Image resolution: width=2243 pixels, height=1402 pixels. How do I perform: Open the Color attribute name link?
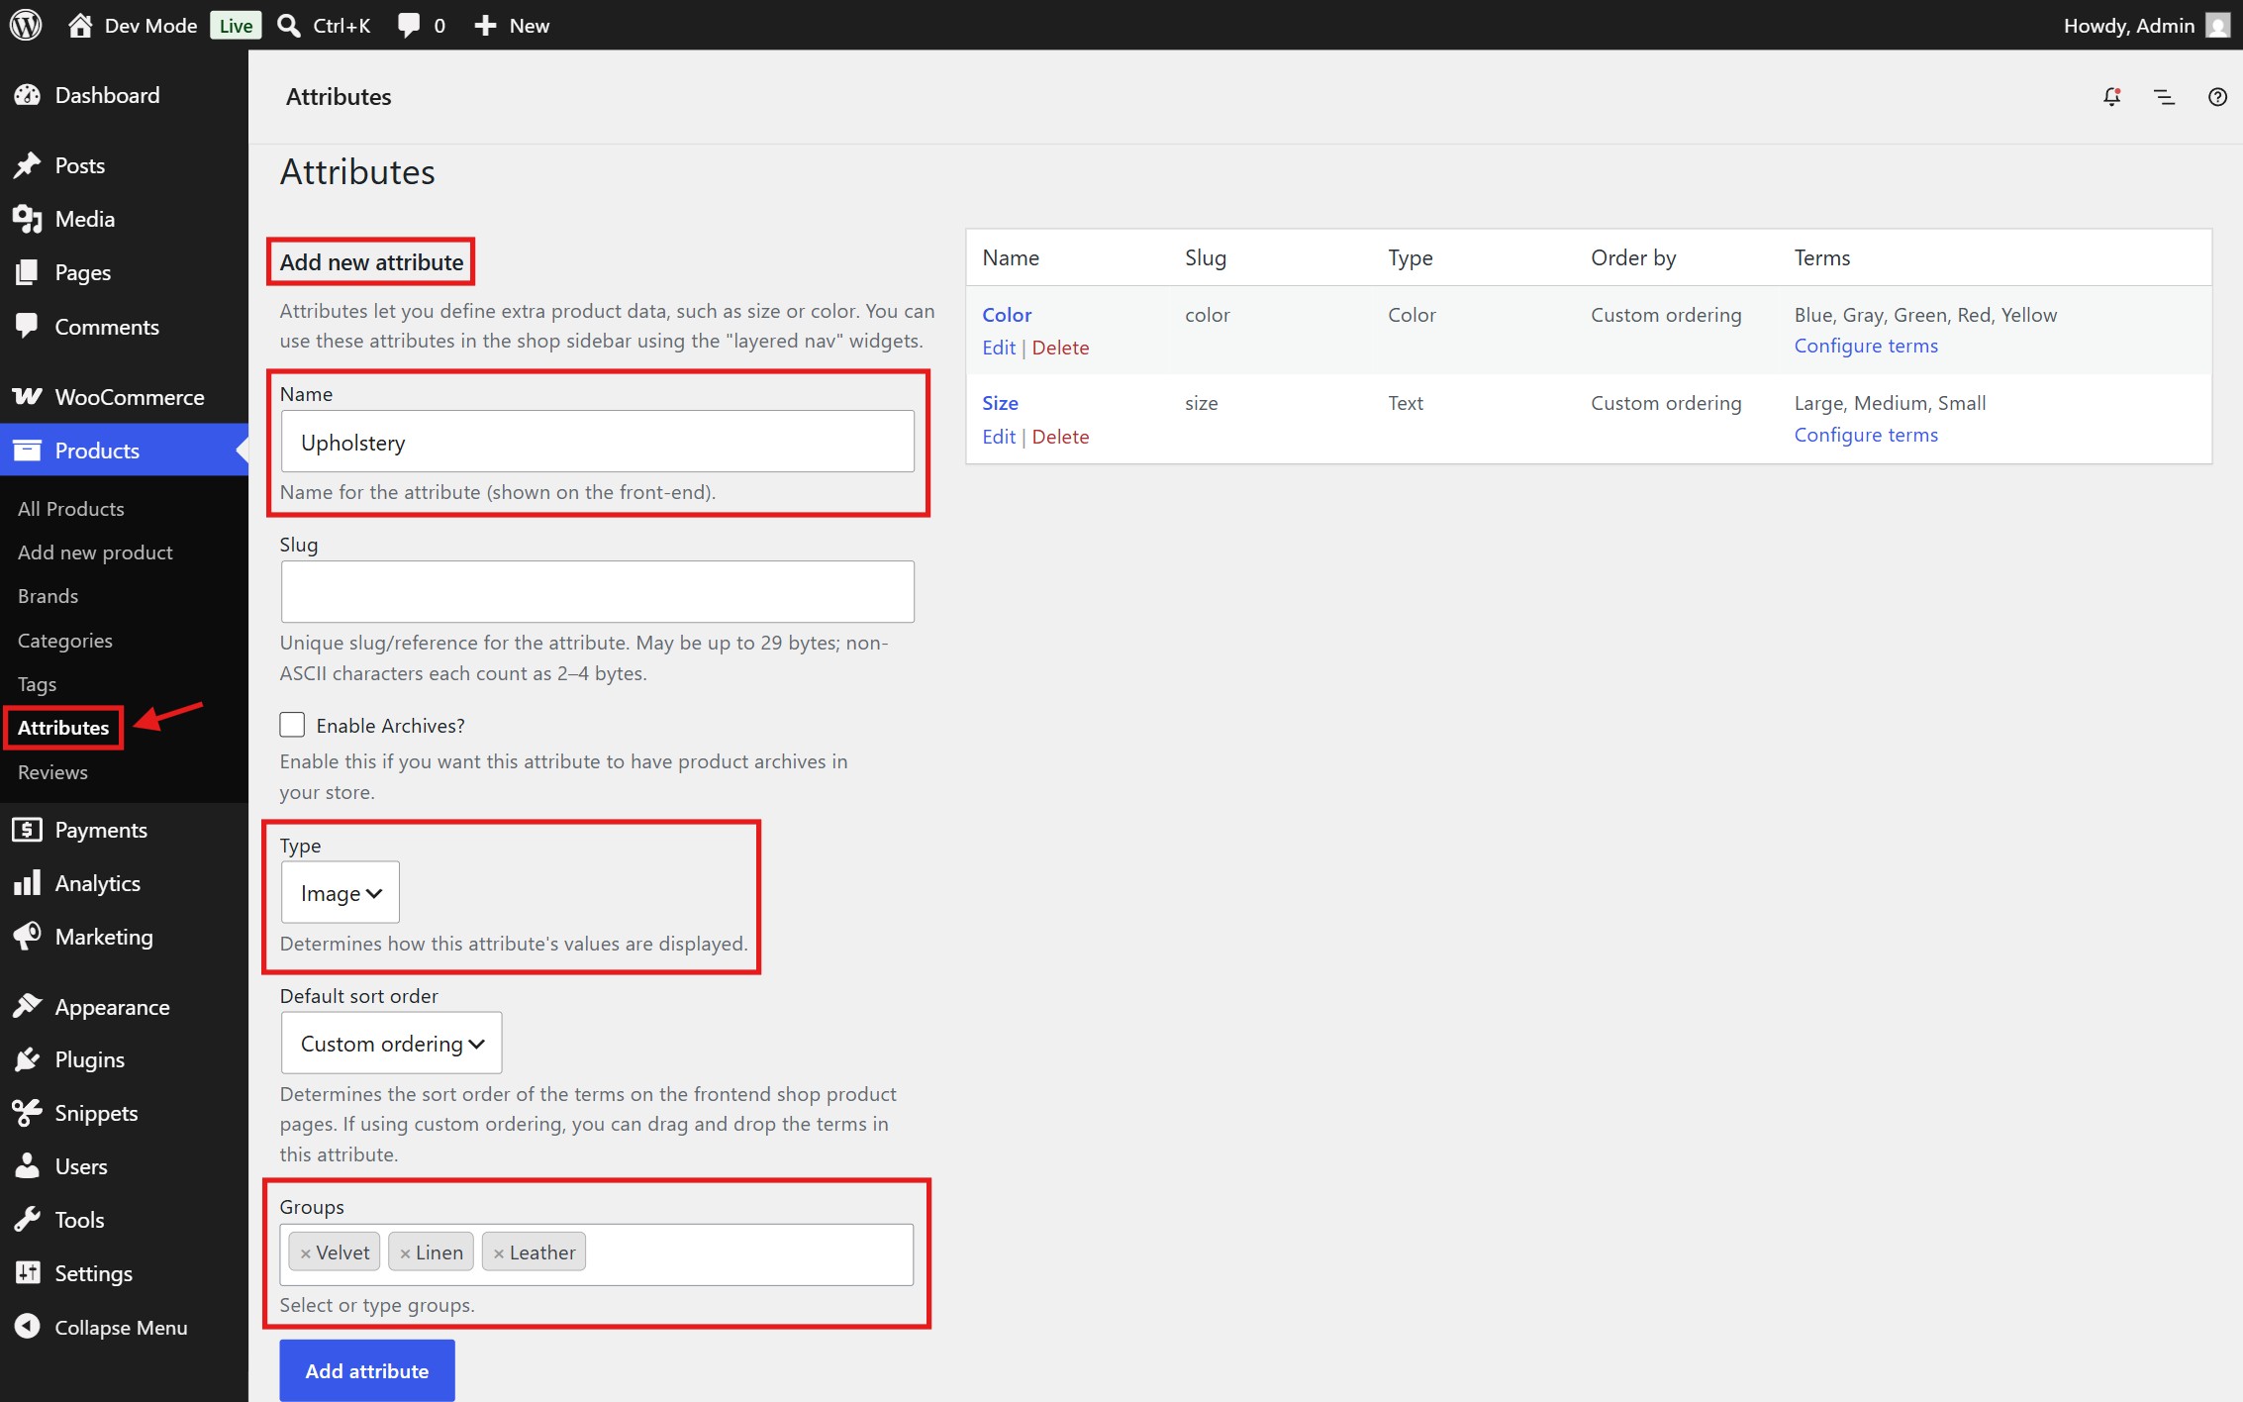tap(1007, 315)
